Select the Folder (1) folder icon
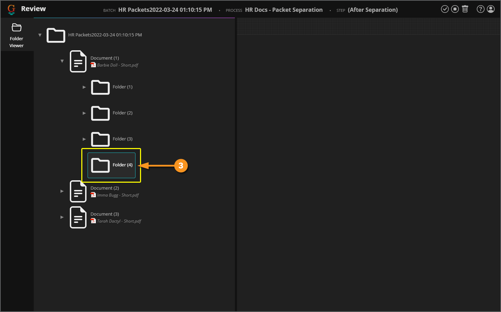Image resolution: width=501 pixels, height=312 pixels. [x=100, y=87]
